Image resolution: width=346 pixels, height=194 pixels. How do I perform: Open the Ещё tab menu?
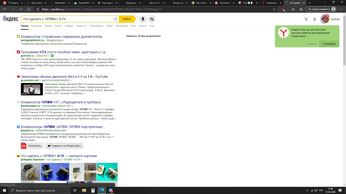(x=152, y=26)
